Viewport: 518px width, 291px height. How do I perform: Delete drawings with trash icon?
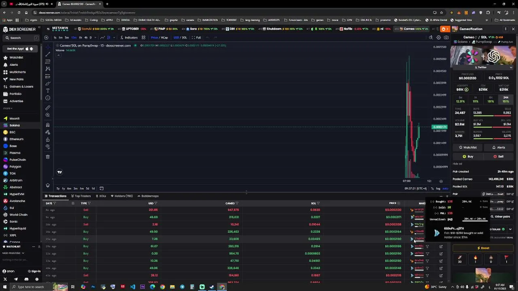click(48, 156)
